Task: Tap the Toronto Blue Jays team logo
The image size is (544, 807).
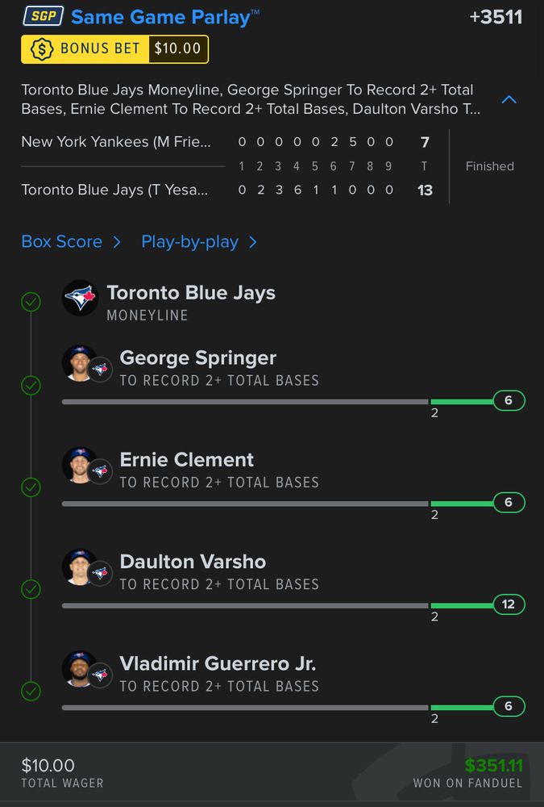Action: (x=81, y=298)
